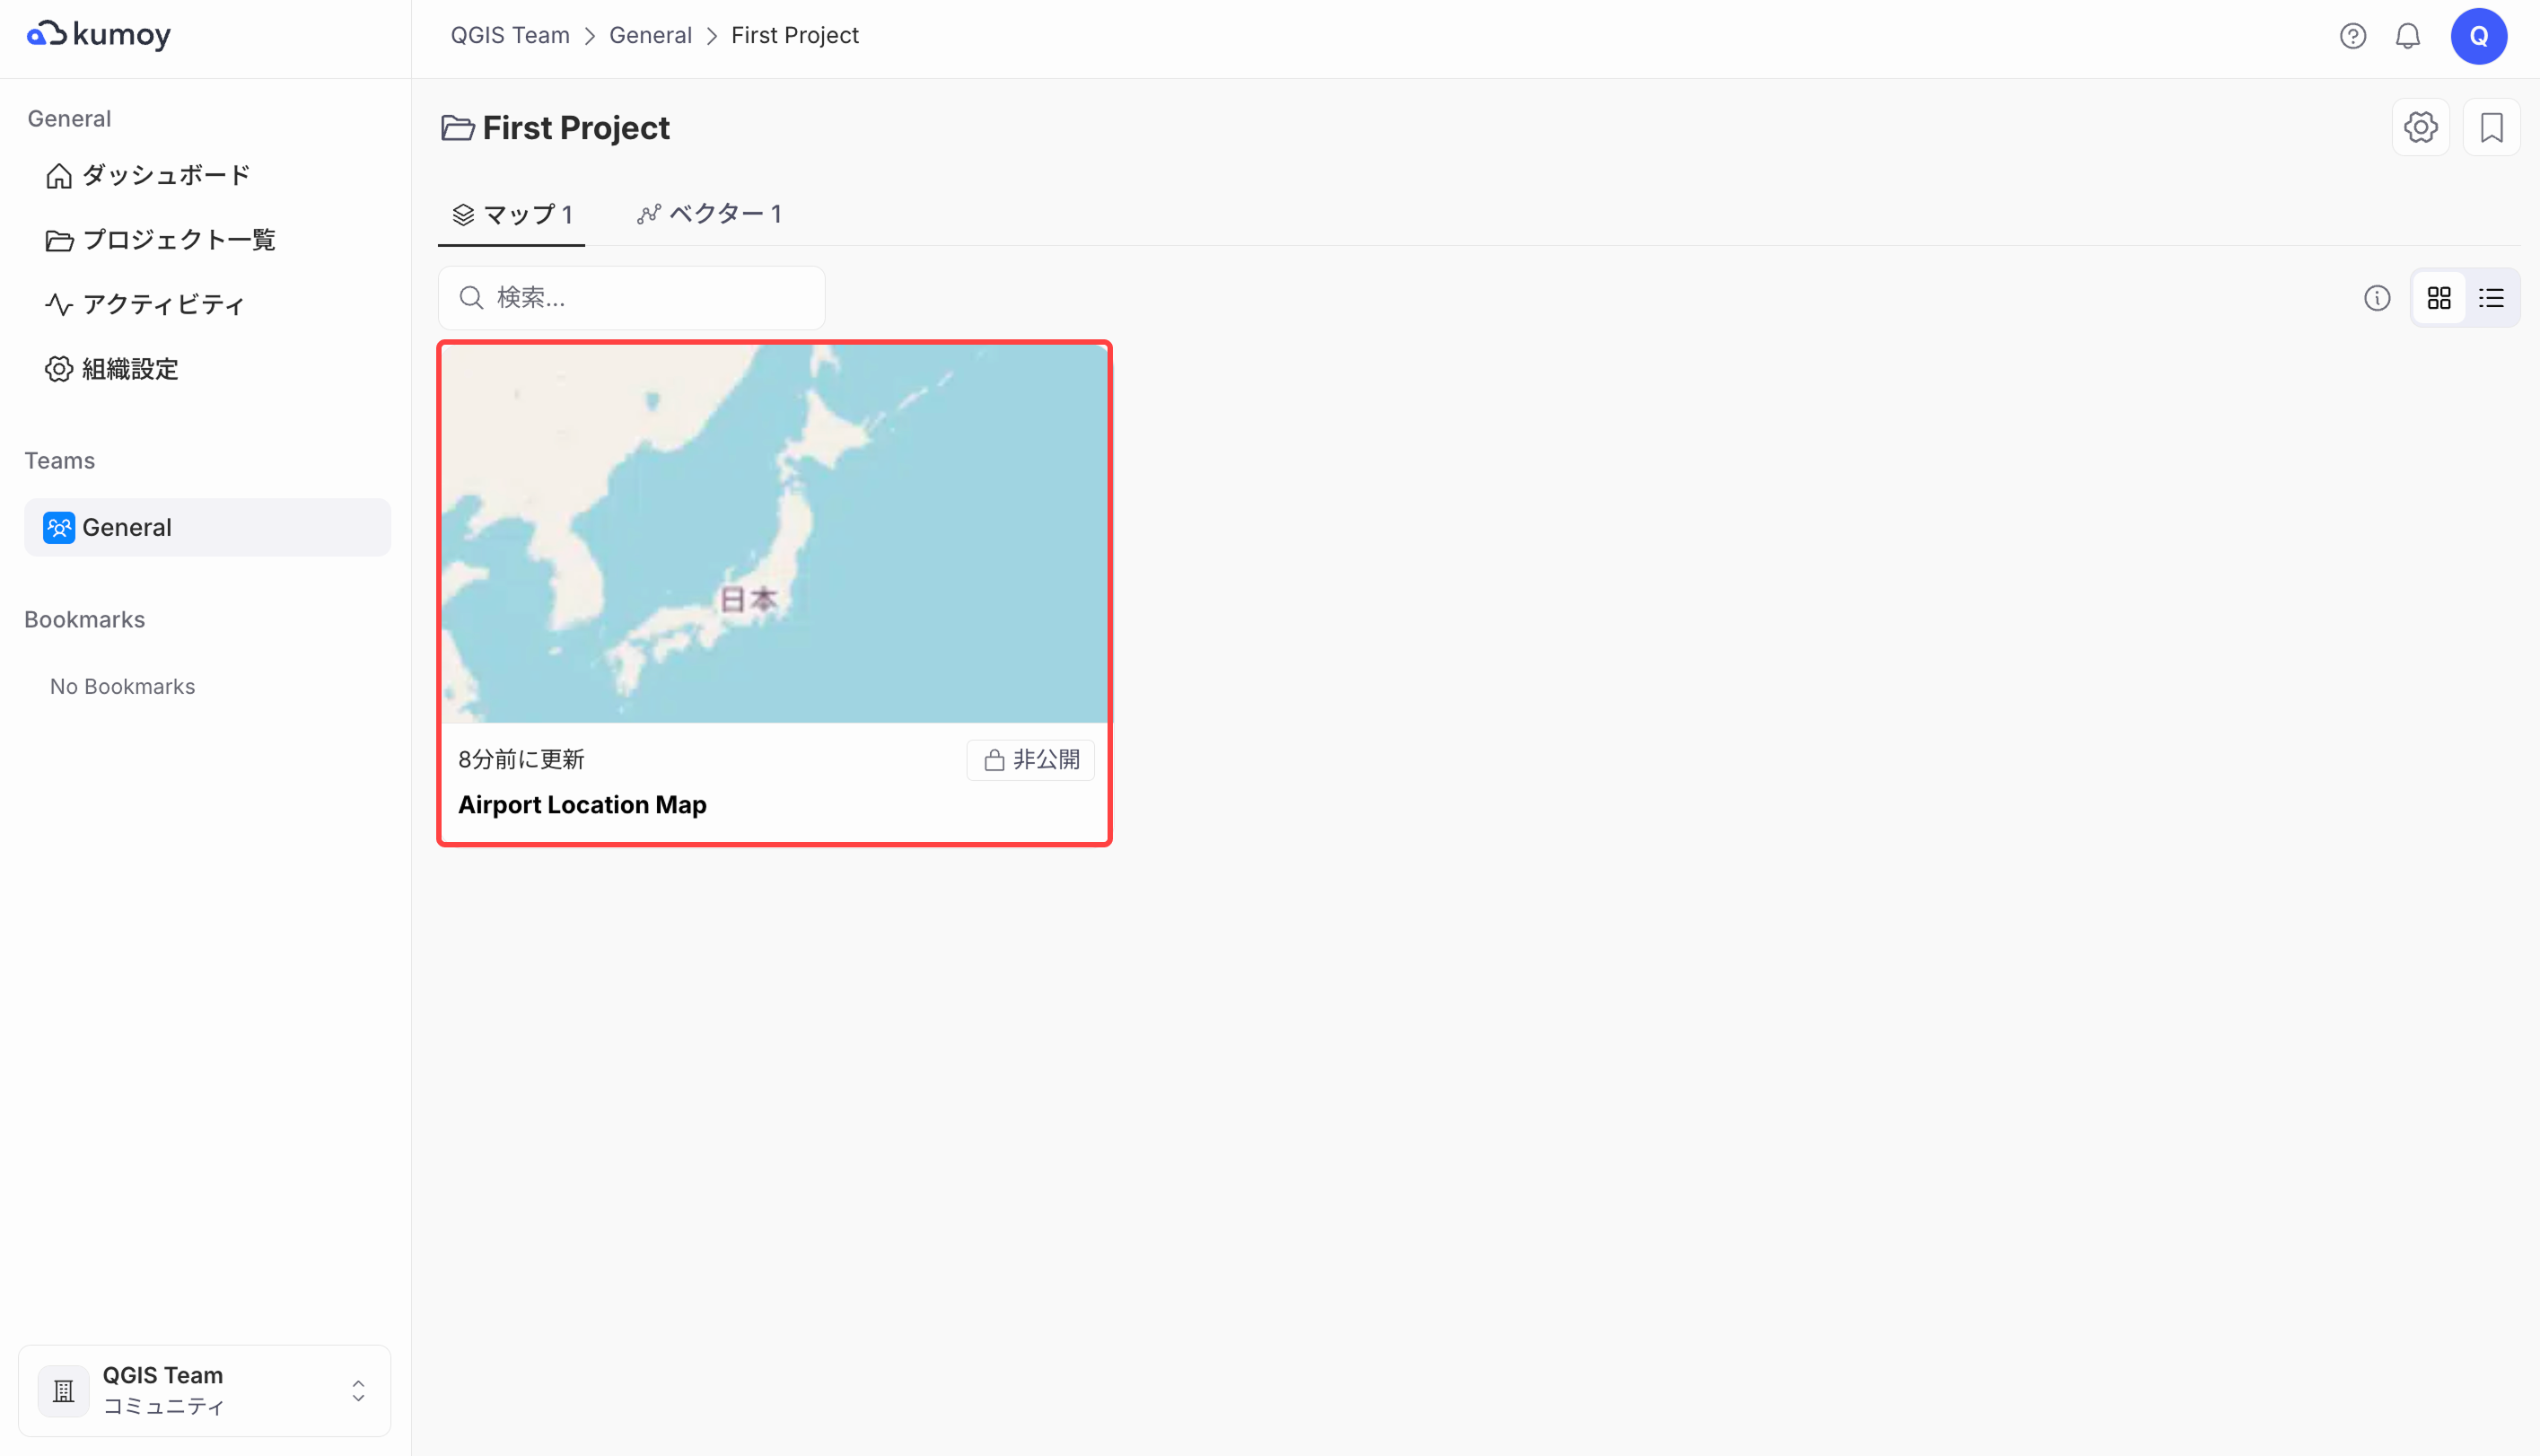Image resolution: width=2540 pixels, height=1456 pixels.
Task: Click the kumoy cloud logo
Action: click(x=98, y=33)
